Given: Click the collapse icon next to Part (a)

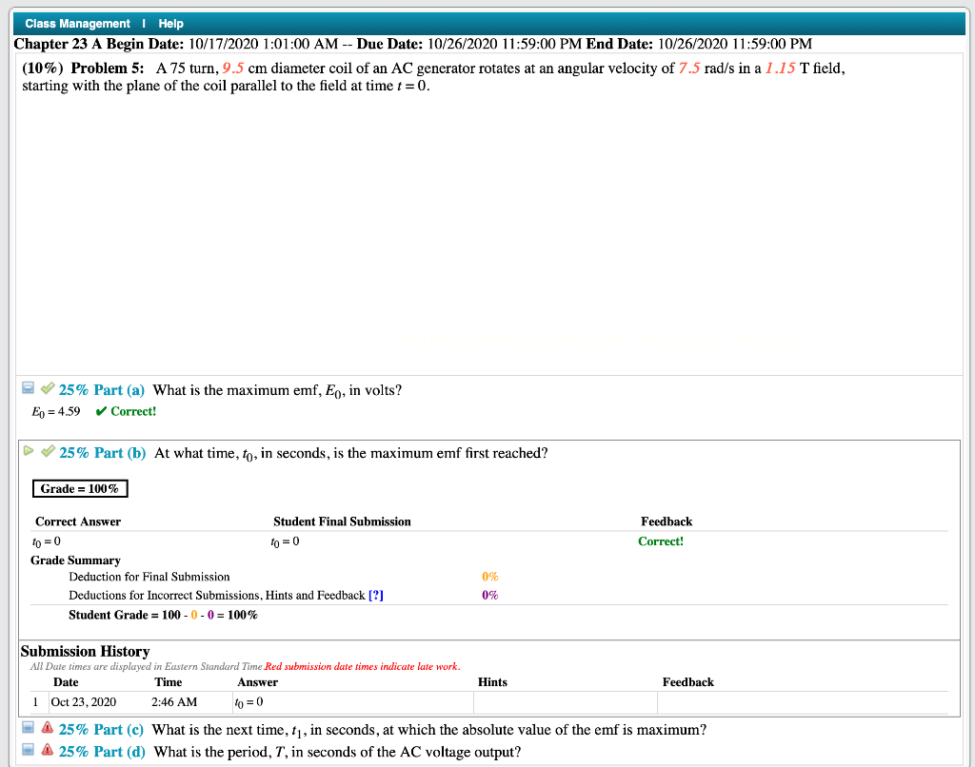Looking at the screenshot, I should tap(28, 387).
